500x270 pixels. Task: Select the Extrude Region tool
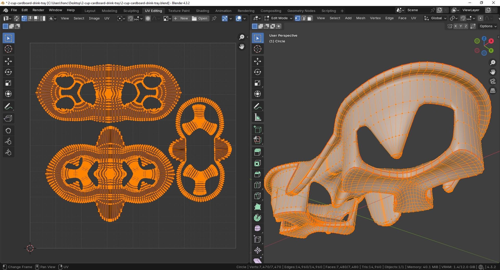(258, 152)
